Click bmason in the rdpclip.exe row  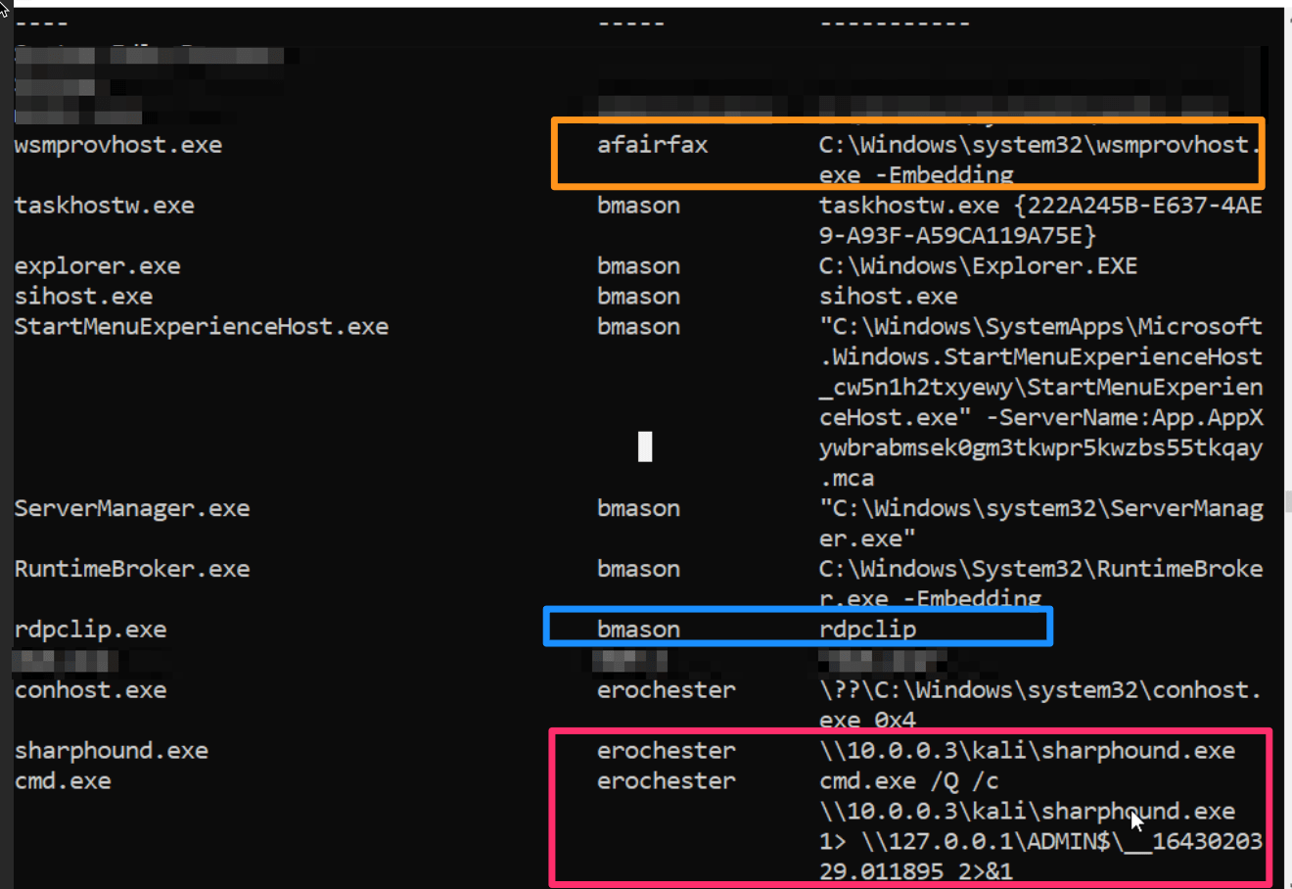(x=639, y=630)
